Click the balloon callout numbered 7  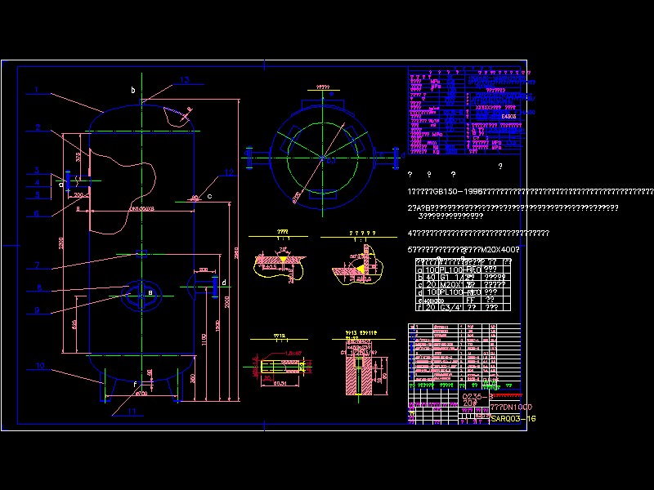tap(38, 262)
